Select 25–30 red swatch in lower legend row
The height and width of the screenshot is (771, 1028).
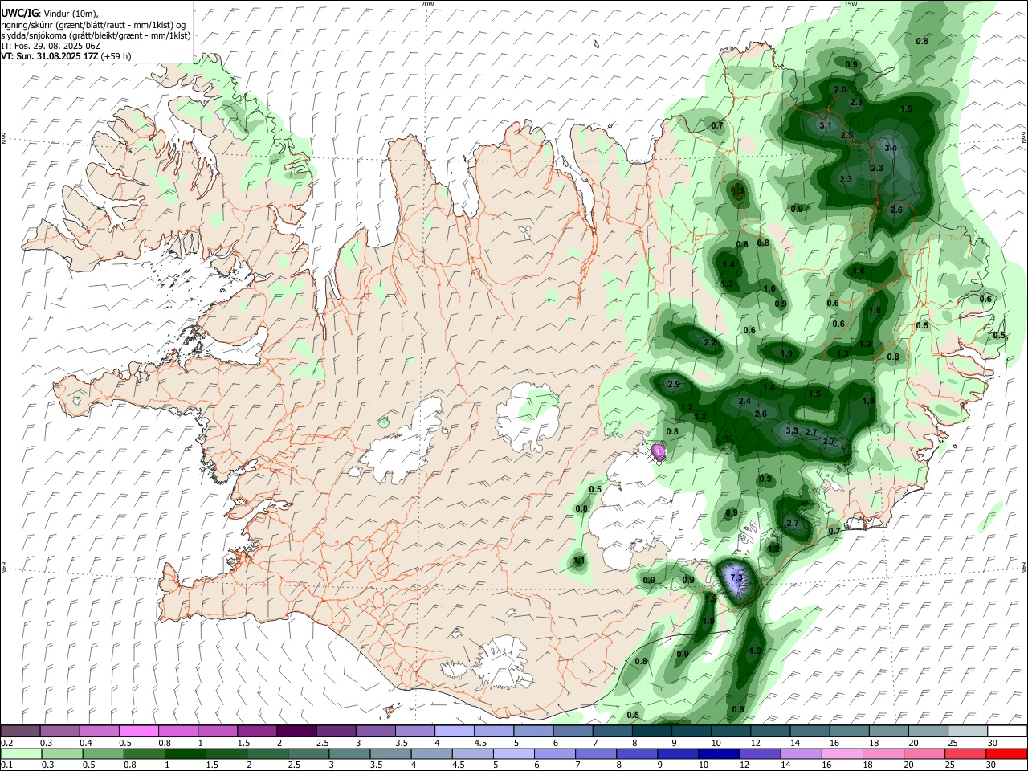pyautogui.click(x=966, y=753)
